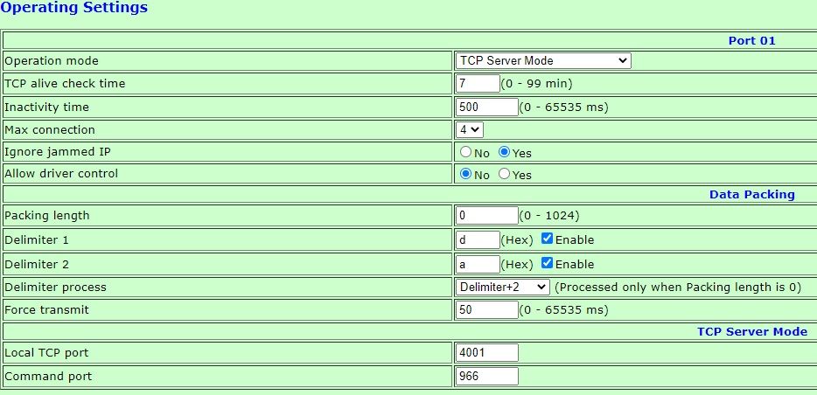Focus the Packing length field
The height and width of the screenshot is (395, 817).
point(486,215)
